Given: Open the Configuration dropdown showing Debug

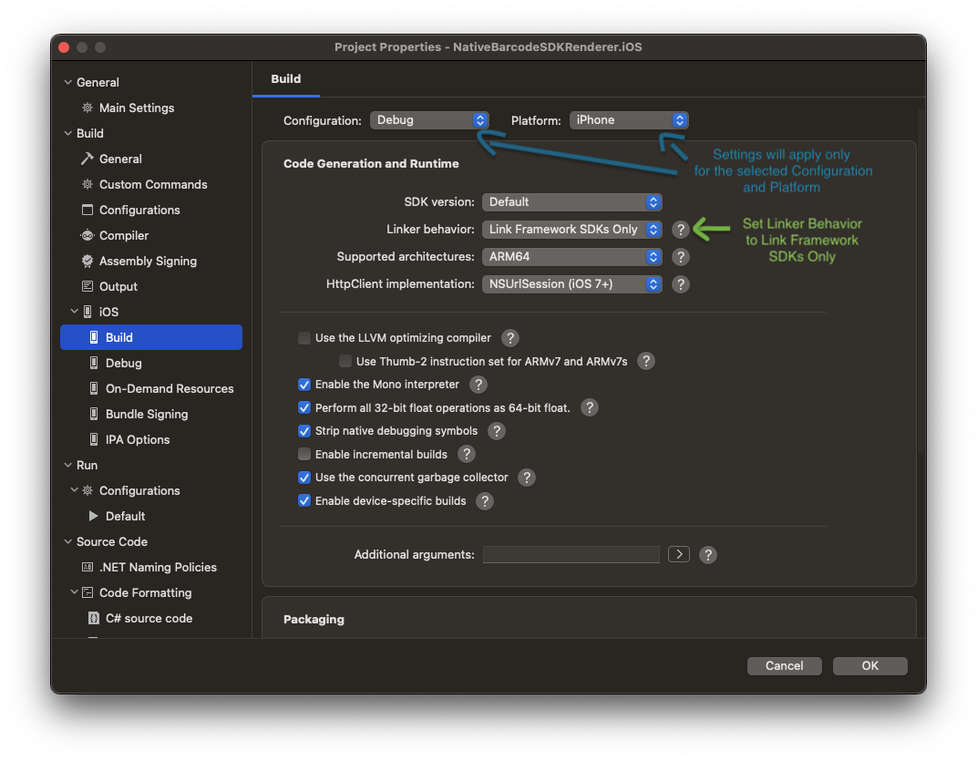Looking at the screenshot, I should (x=429, y=119).
